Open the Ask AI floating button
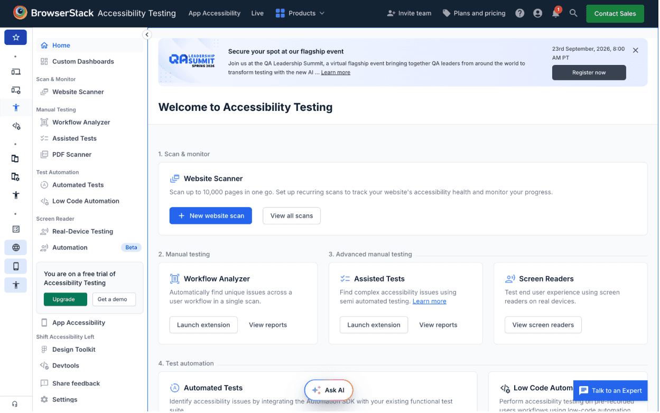The height and width of the screenshot is (413, 660). pyautogui.click(x=329, y=391)
